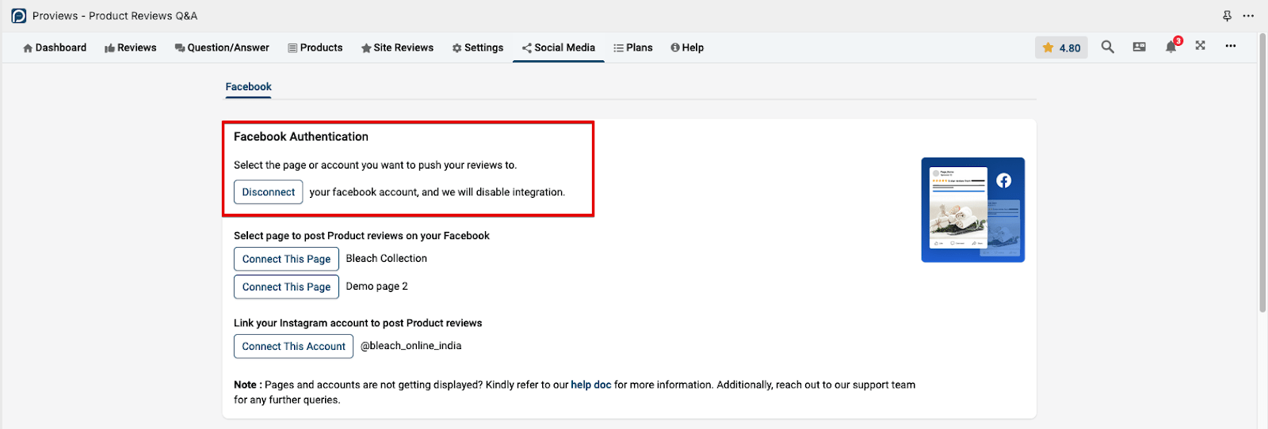Go to the Dashboard menu
Image resolution: width=1268 pixels, height=429 pixels.
pyautogui.click(x=55, y=47)
